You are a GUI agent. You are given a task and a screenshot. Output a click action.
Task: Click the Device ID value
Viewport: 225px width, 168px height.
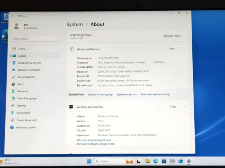click(x=123, y=71)
